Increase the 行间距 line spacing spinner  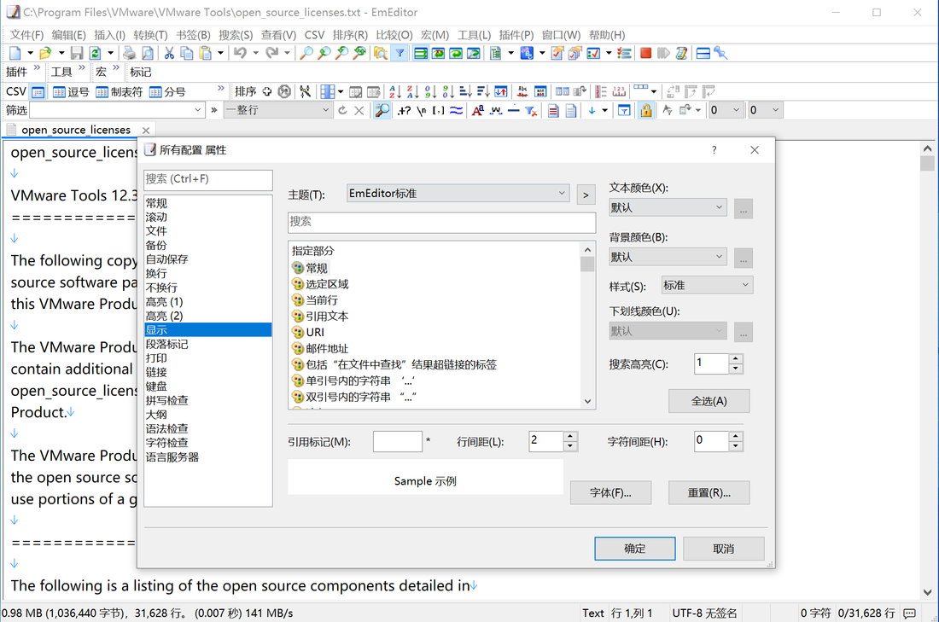click(x=571, y=436)
